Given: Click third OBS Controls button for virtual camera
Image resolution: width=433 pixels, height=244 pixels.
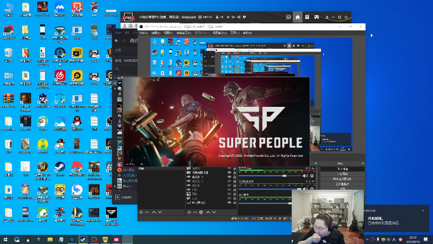Looking at the screenshot, I should [343, 179].
